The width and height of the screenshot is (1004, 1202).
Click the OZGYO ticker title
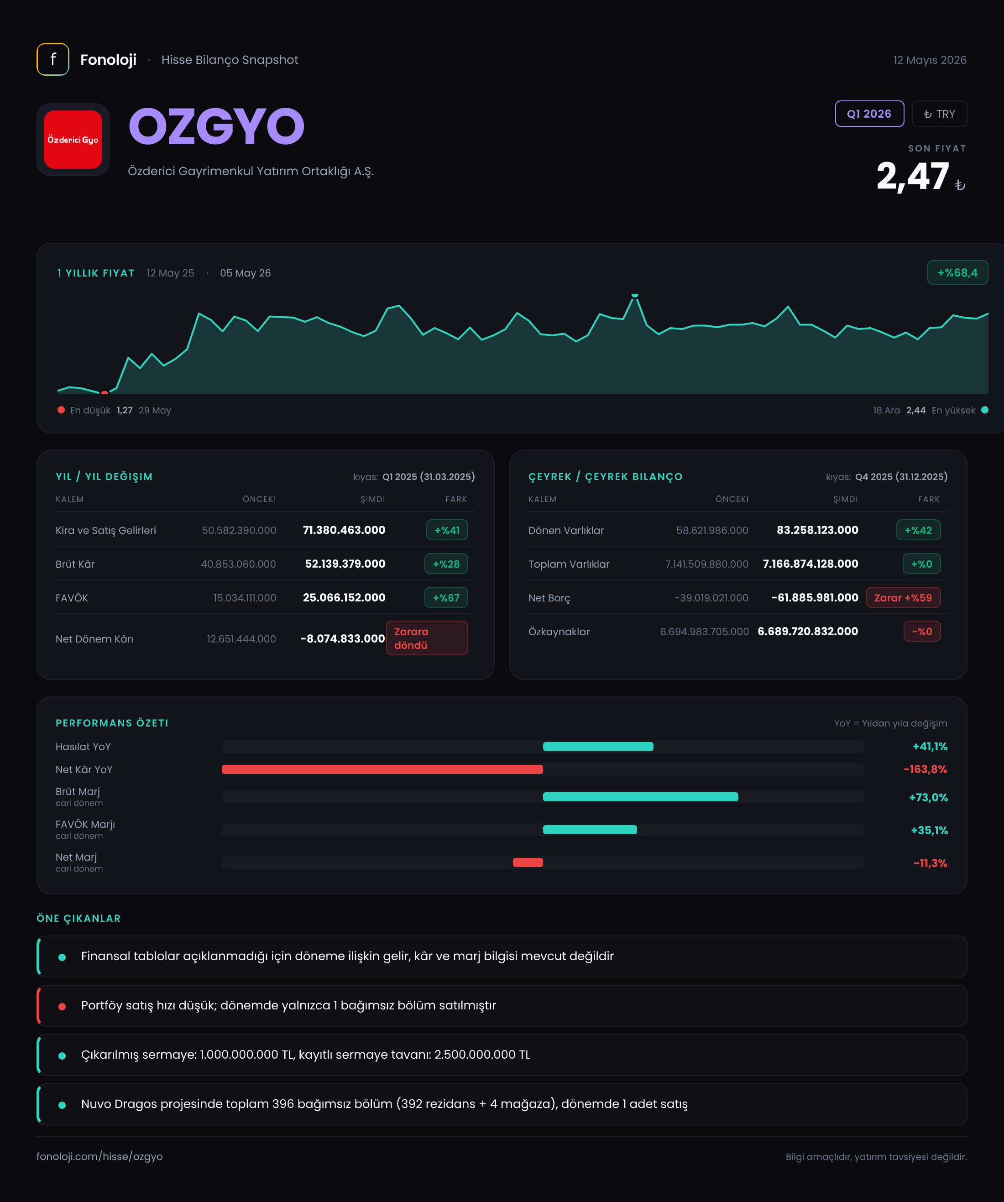(x=216, y=126)
